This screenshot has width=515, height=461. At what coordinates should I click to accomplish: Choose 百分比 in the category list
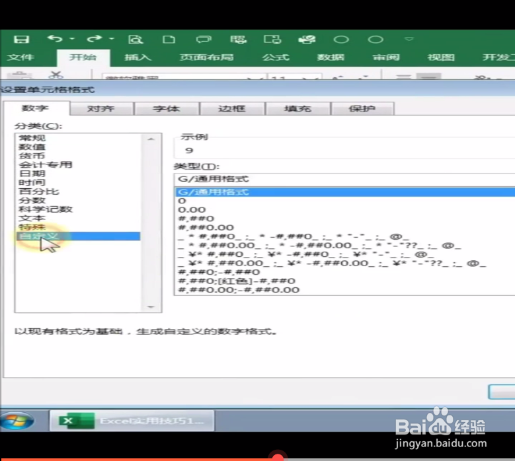coord(39,192)
